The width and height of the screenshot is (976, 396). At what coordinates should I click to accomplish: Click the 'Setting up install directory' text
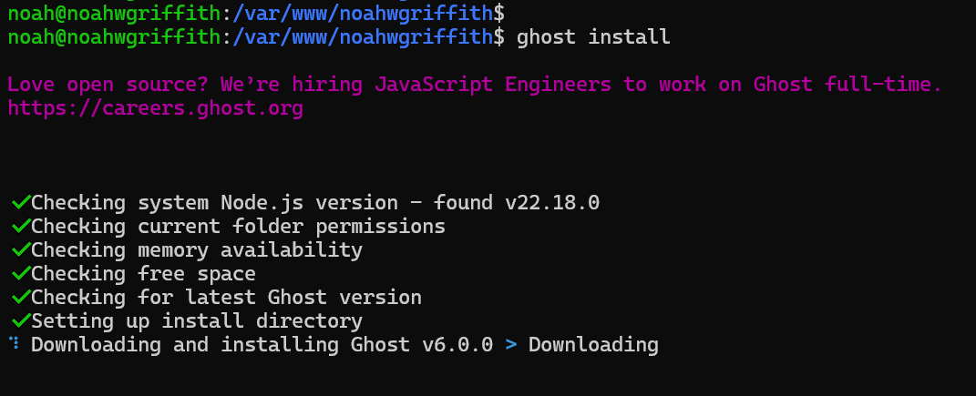[197, 320]
